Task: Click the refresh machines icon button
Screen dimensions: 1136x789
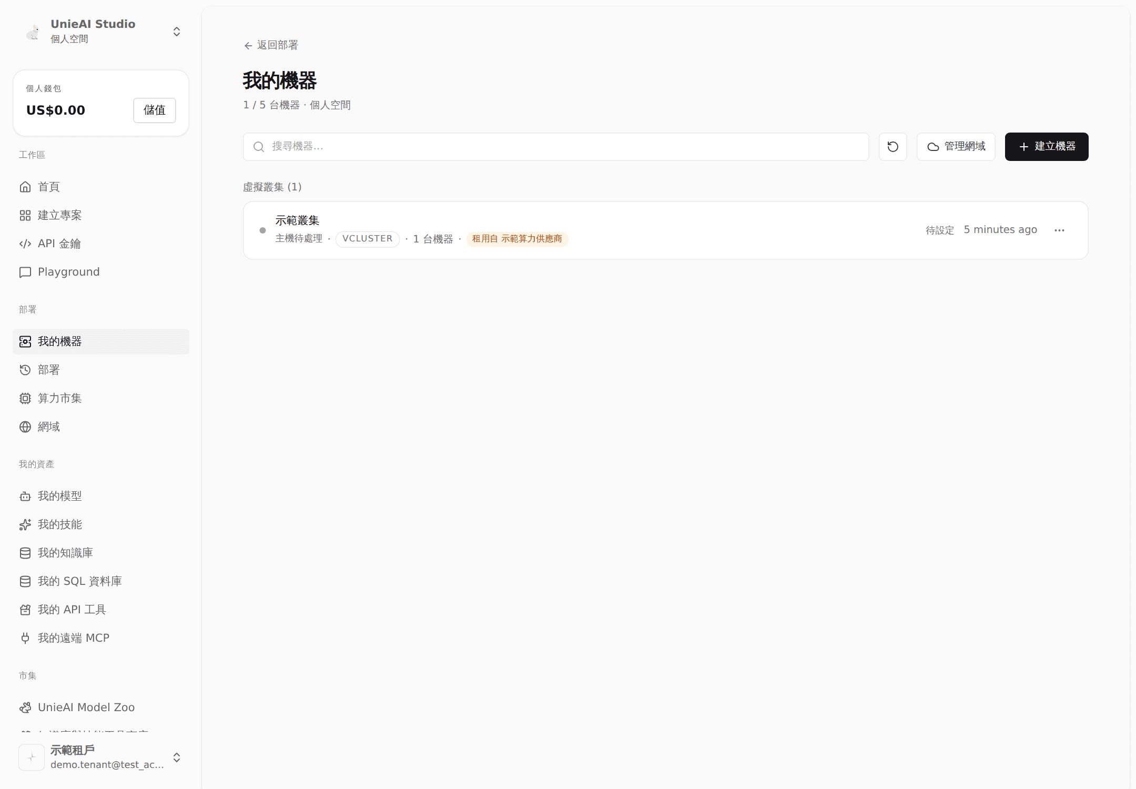Action: pyautogui.click(x=892, y=147)
